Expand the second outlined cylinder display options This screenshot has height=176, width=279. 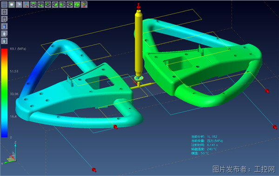[x=5, y=19]
